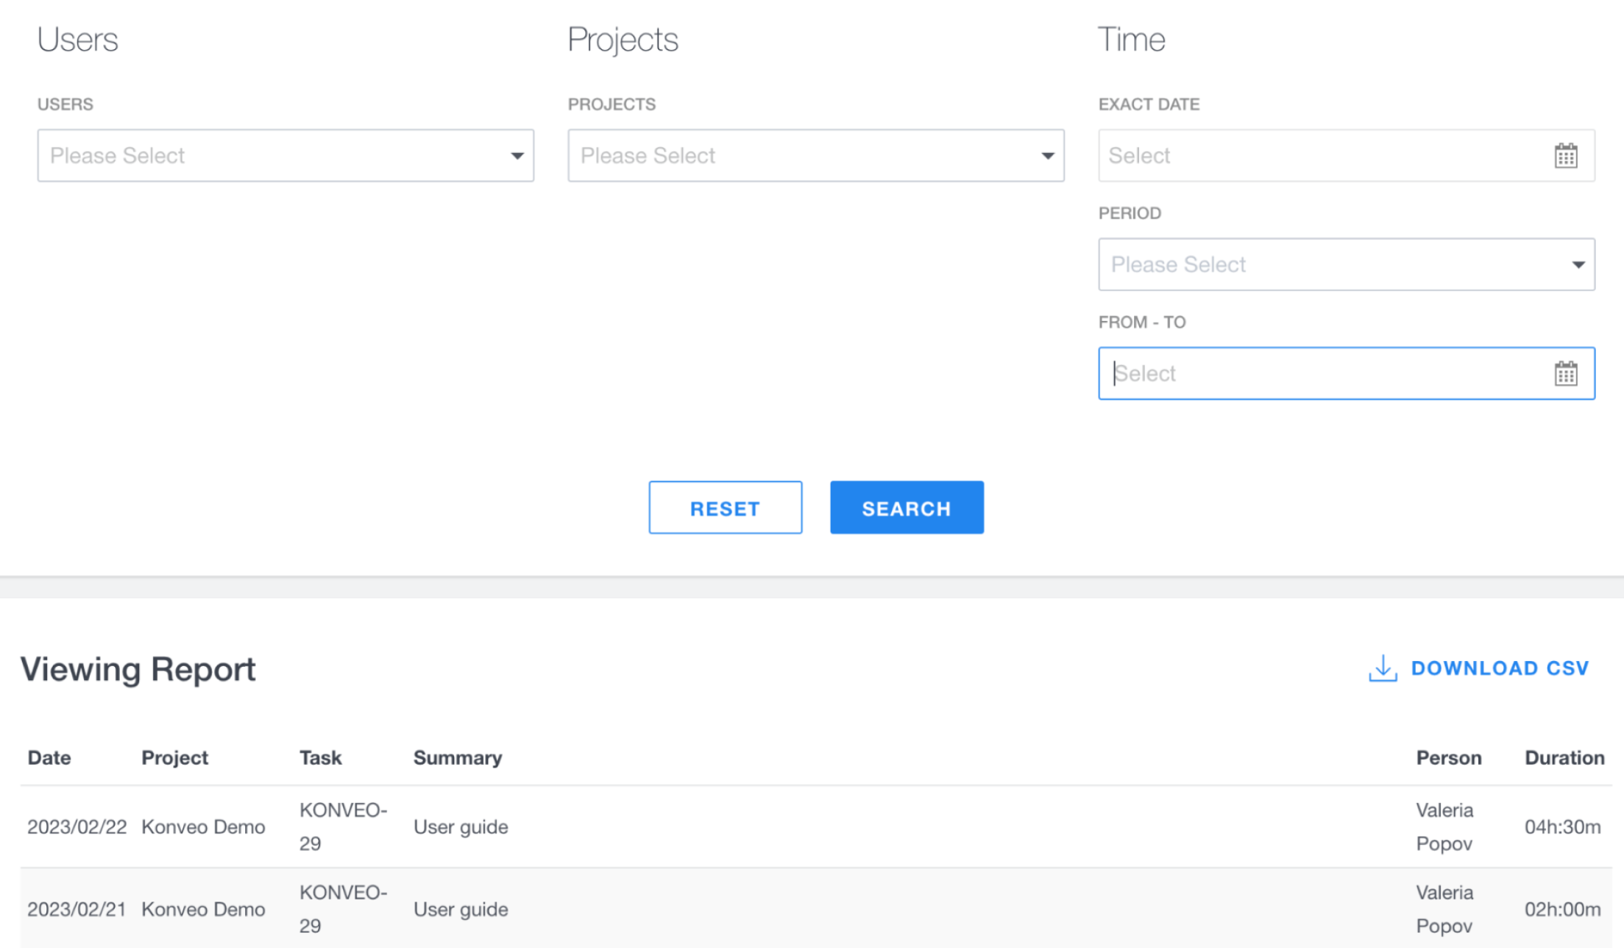Click the From - To calendar icon
Image resolution: width=1624 pixels, height=948 pixels.
(x=1565, y=374)
